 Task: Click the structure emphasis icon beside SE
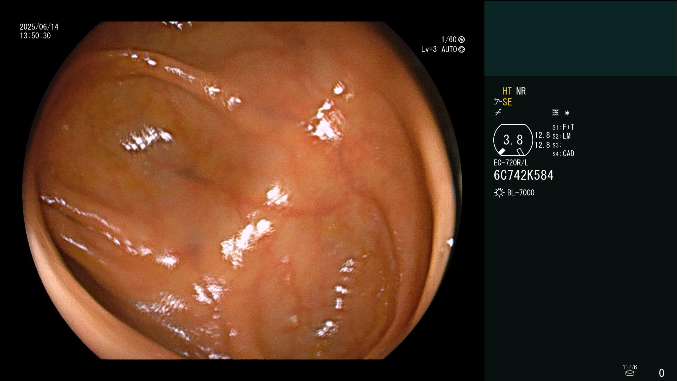point(498,102)
